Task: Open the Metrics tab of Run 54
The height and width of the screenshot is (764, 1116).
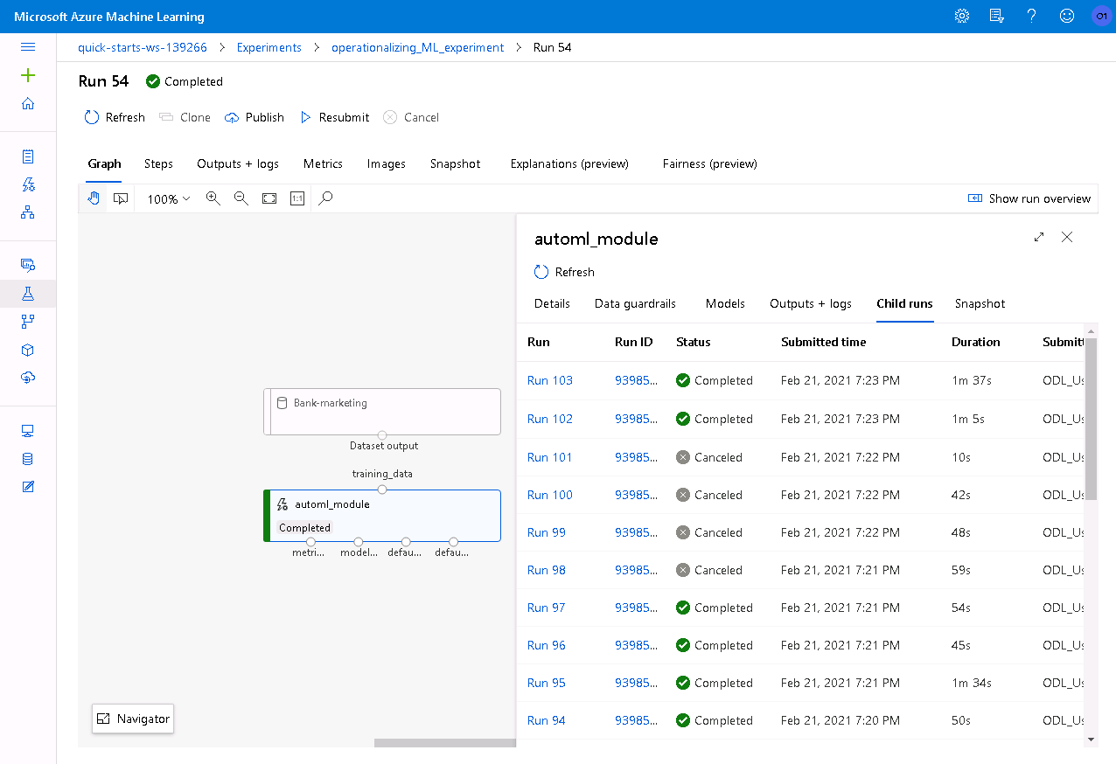Action: click(x=323, y=163)
